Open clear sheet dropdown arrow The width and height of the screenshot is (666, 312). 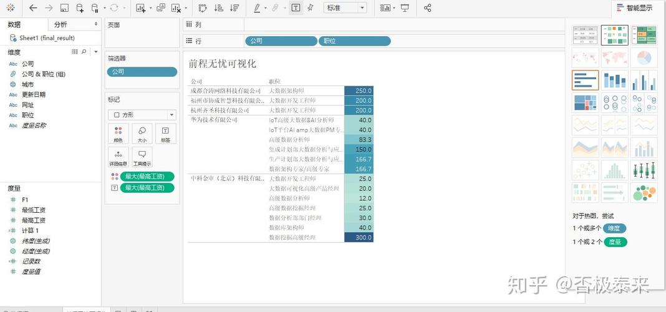coord(185,8)
